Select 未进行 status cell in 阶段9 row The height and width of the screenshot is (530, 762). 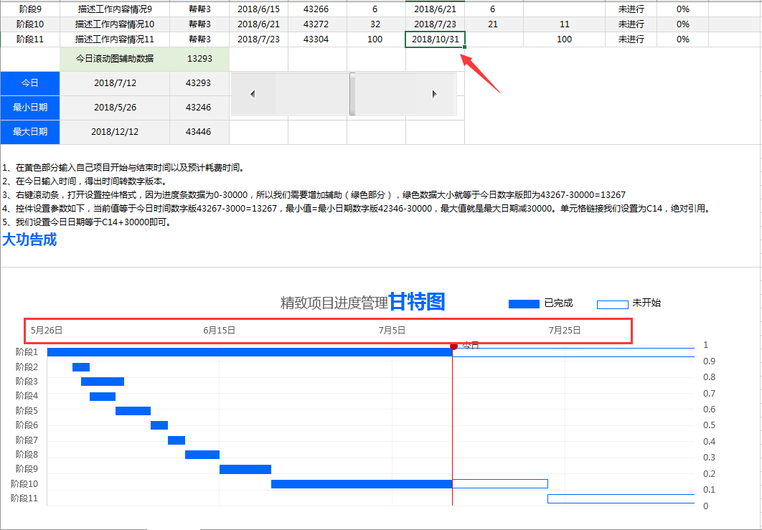[631, 9]
